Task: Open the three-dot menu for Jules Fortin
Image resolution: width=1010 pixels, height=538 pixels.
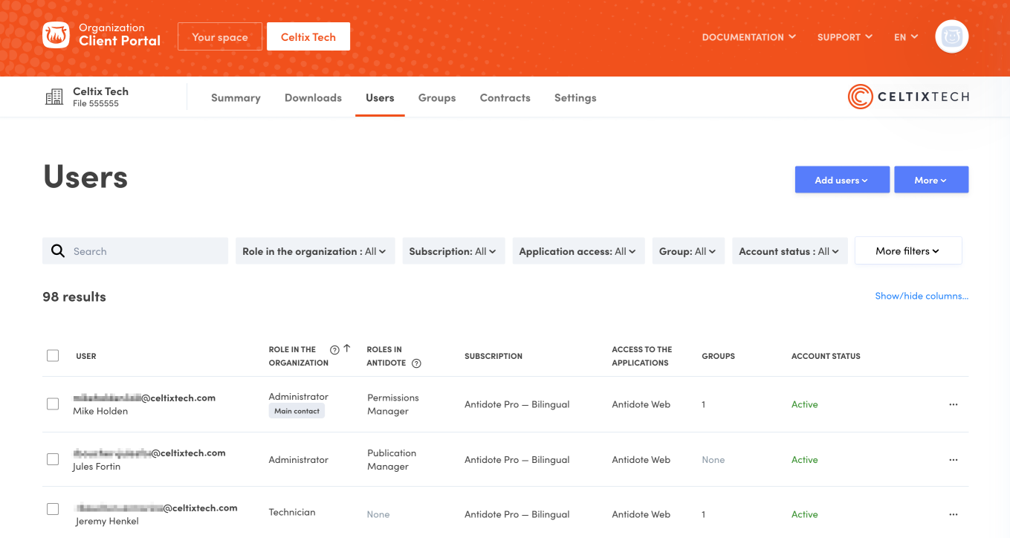Action: click(954, 460)
